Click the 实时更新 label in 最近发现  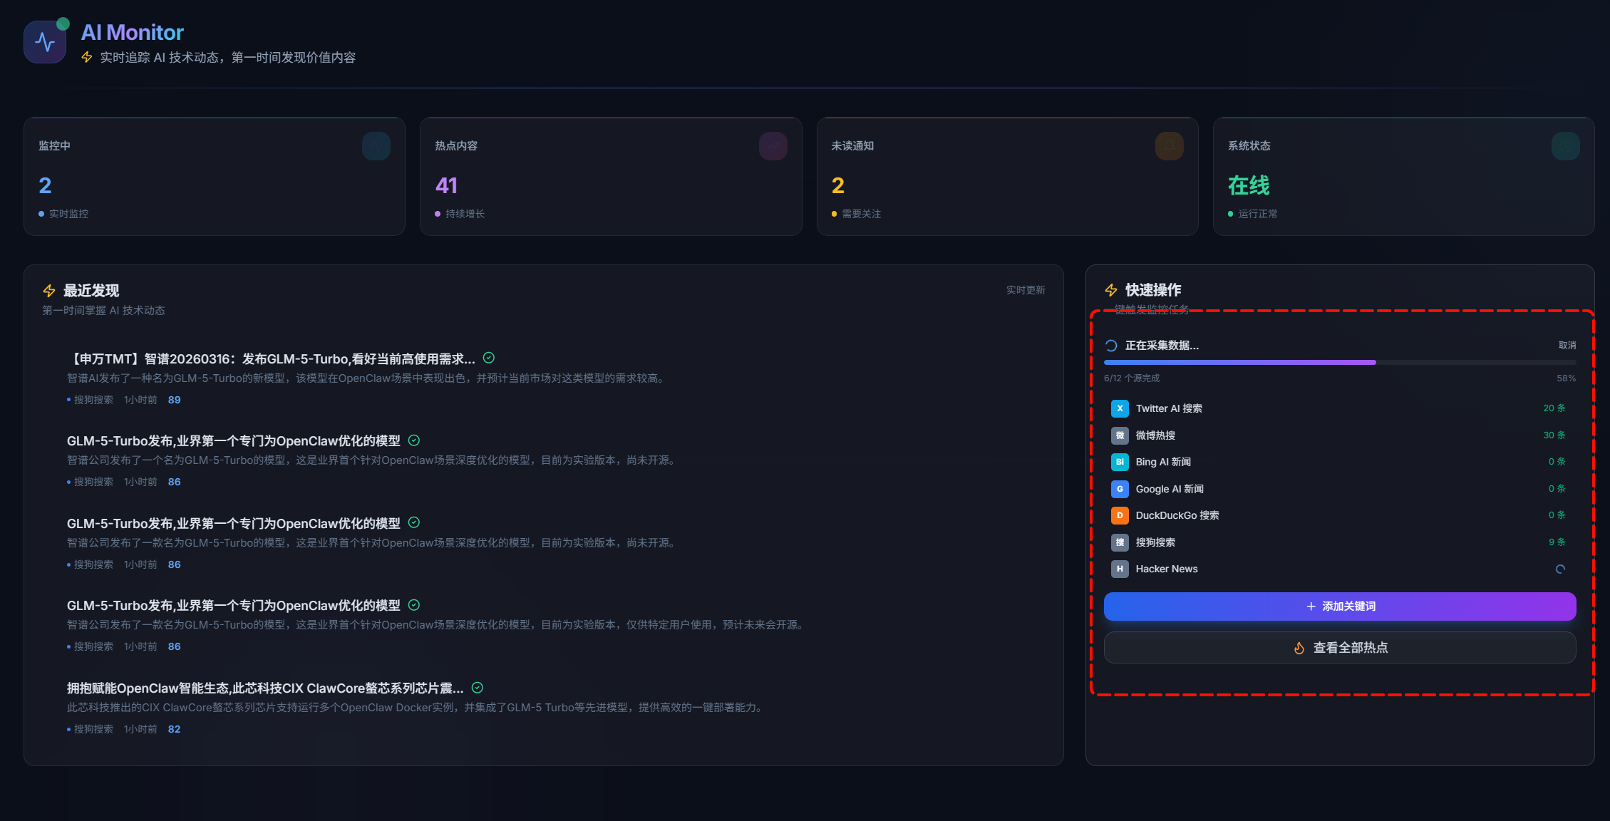coord(1025,290)
